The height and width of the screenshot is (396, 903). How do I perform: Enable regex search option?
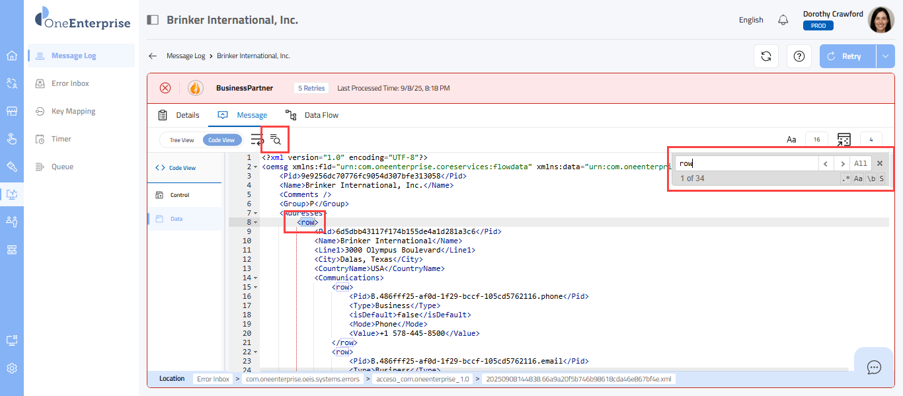click(x=845, y=178)
